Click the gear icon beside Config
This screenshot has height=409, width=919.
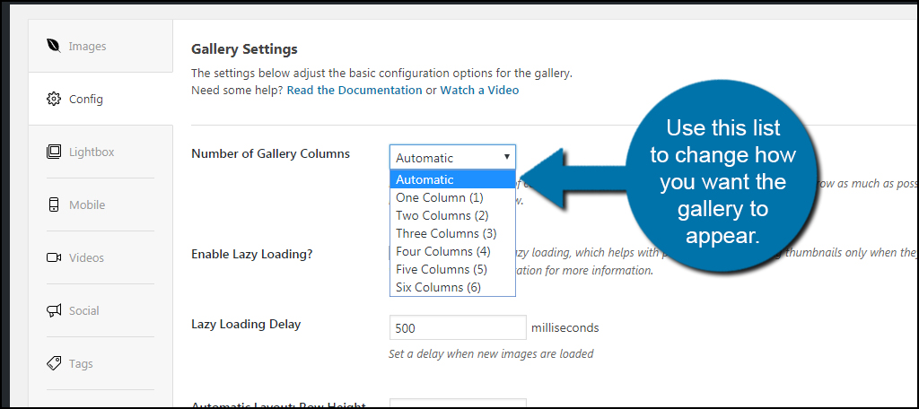tap(54, 99)
